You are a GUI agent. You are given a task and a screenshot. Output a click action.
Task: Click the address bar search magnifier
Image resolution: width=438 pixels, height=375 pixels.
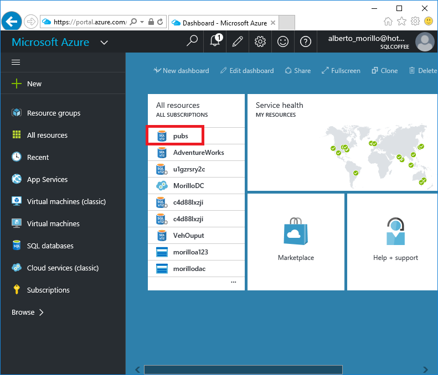[133, 22]
